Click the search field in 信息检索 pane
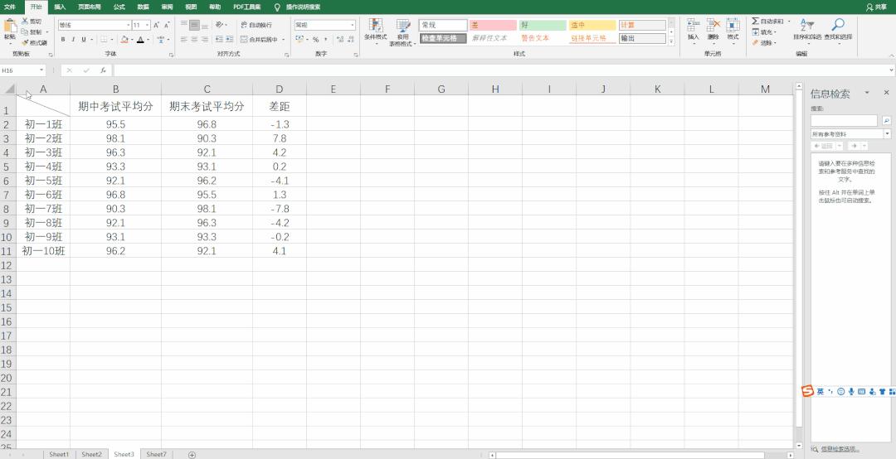Viewport: 896px width, 459px height. [x=844, y=120]
